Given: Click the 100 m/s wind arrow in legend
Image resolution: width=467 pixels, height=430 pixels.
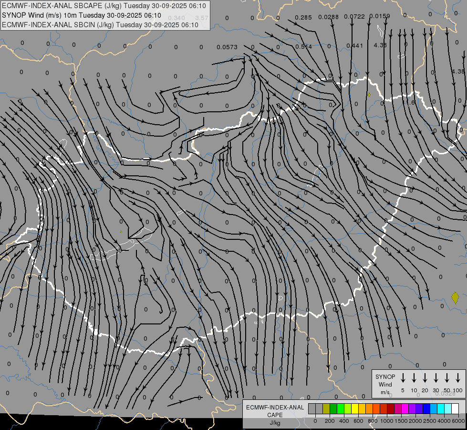Looking at the screenshot, I should 458,378.
